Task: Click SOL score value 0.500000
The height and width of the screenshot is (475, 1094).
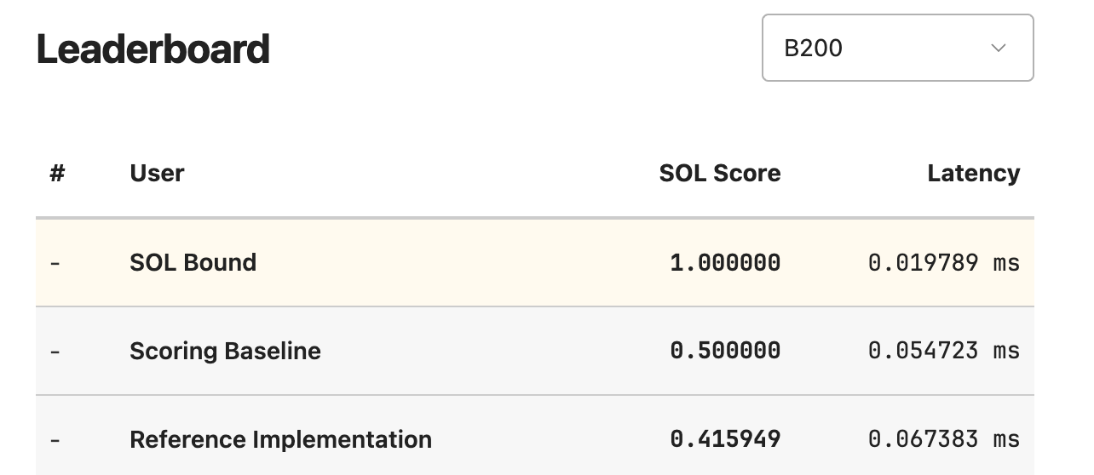Action: [x=725, y=351]
